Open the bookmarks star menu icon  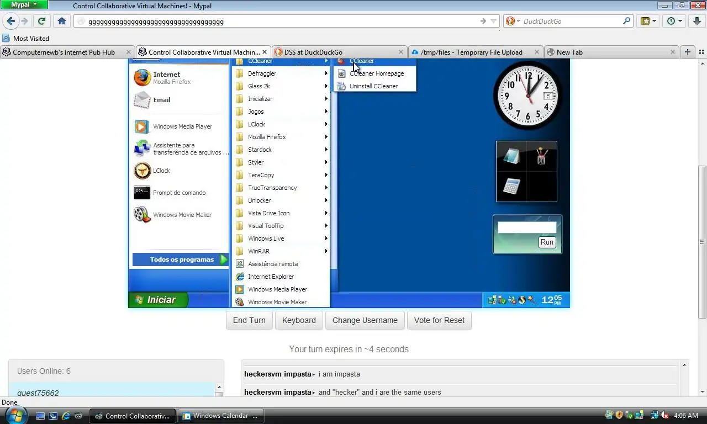pos(648,21)
